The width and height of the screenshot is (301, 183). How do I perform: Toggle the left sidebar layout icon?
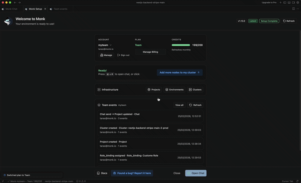tap(285, 3)
